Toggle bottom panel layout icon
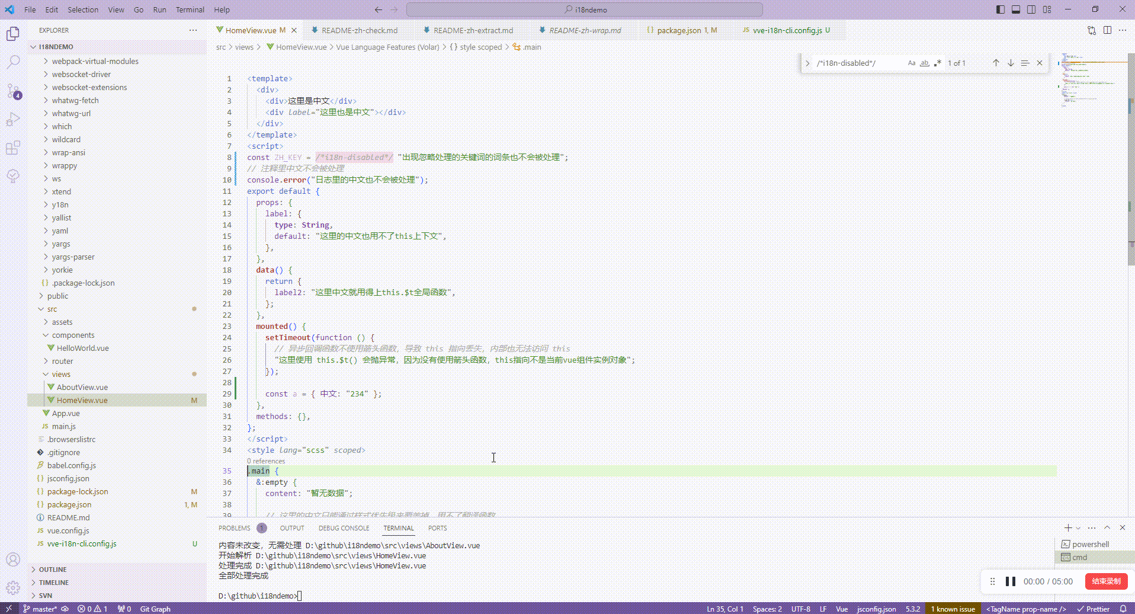1135x614 pixels. coord(1016,9)
